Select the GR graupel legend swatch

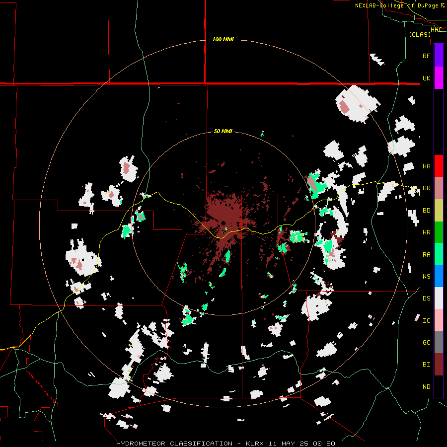point(439,188)
